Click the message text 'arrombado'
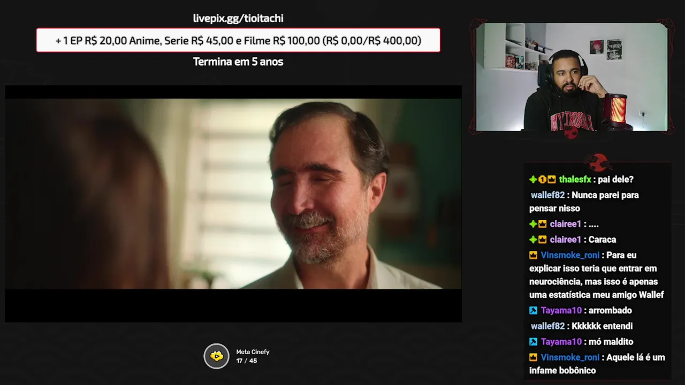This screenshot has width=685, height=385. coord(610,310)
